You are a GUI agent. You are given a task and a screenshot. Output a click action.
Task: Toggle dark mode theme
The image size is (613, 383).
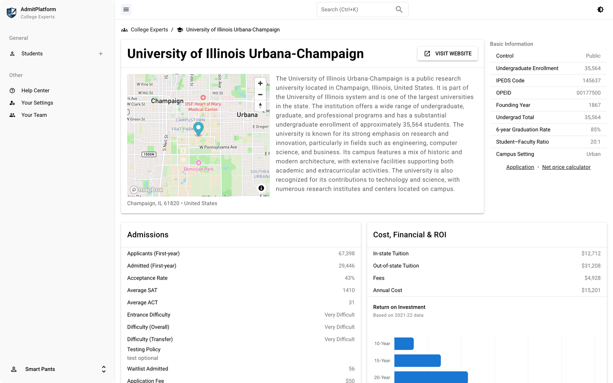600,9
